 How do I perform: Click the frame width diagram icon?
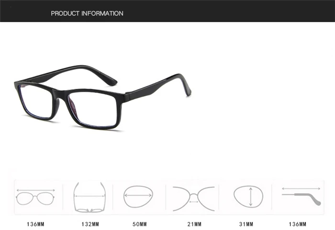coord(35,197)
